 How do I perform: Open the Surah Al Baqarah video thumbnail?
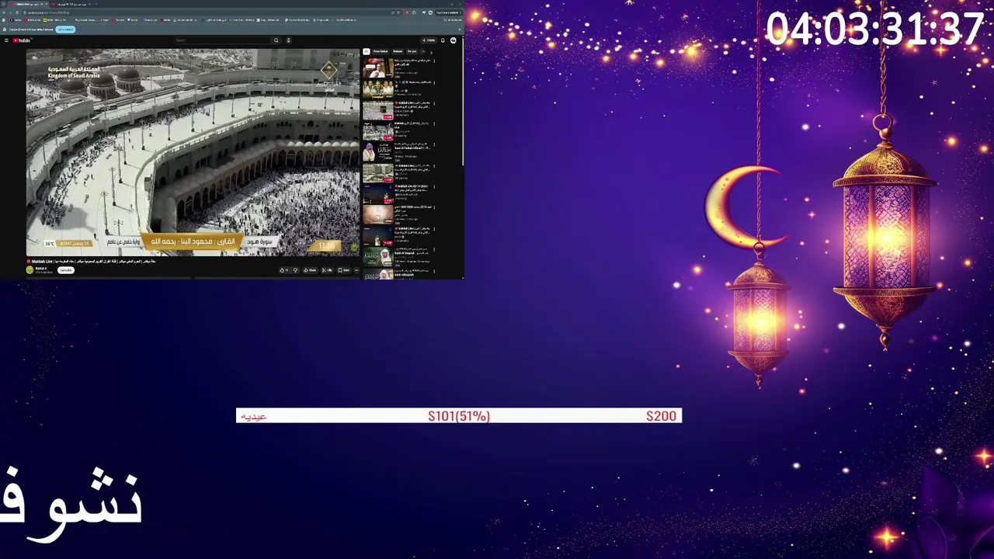coord(378,256)
